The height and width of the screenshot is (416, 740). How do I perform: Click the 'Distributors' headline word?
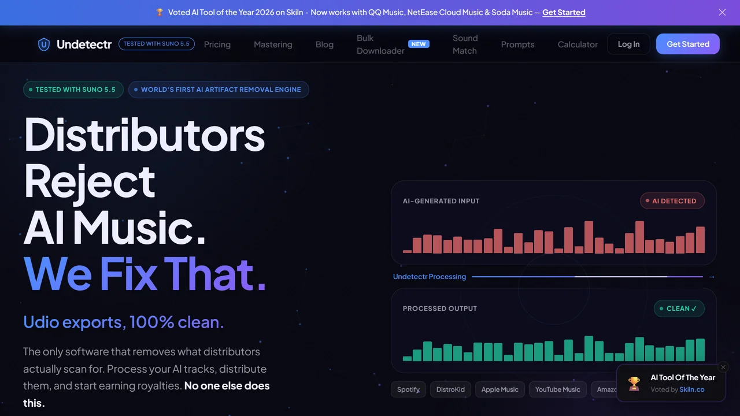(x=145, y=134)
